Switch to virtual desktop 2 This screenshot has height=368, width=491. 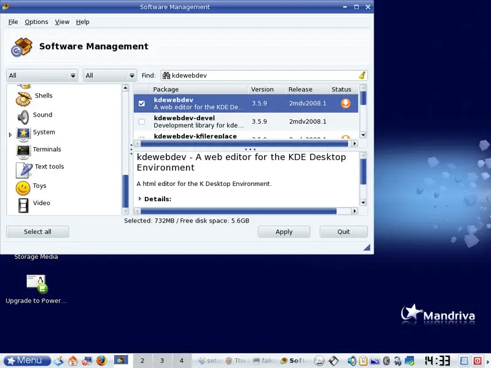pos(142,361)
